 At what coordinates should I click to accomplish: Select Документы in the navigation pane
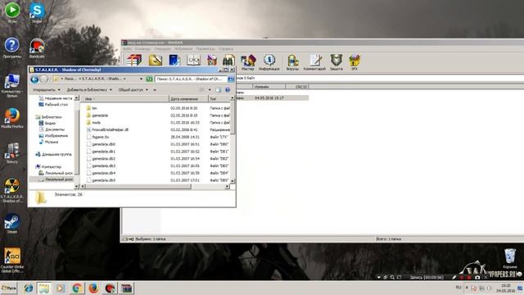(x=52, y=129)
